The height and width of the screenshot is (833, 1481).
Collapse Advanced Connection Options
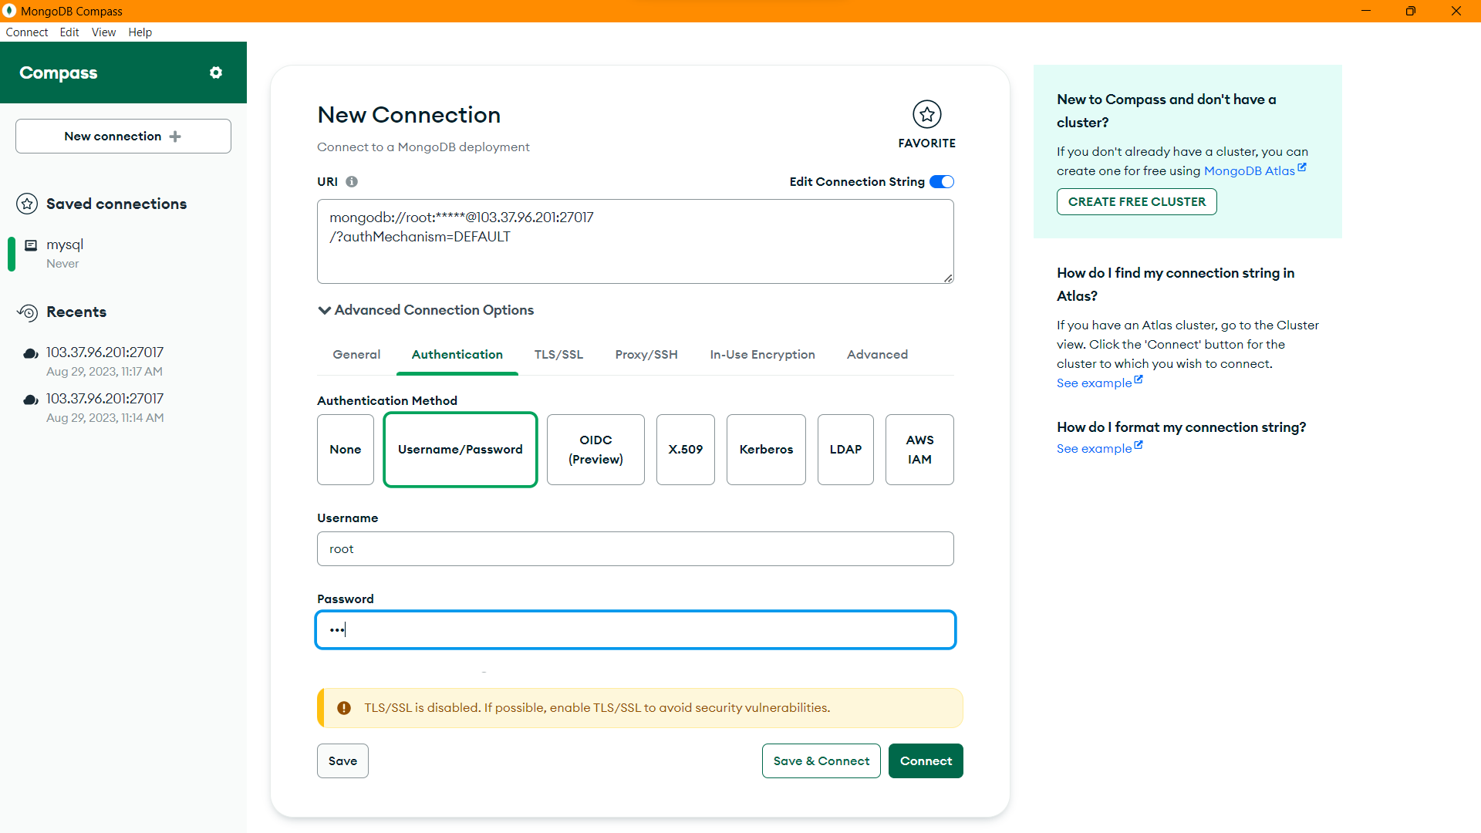426,310
